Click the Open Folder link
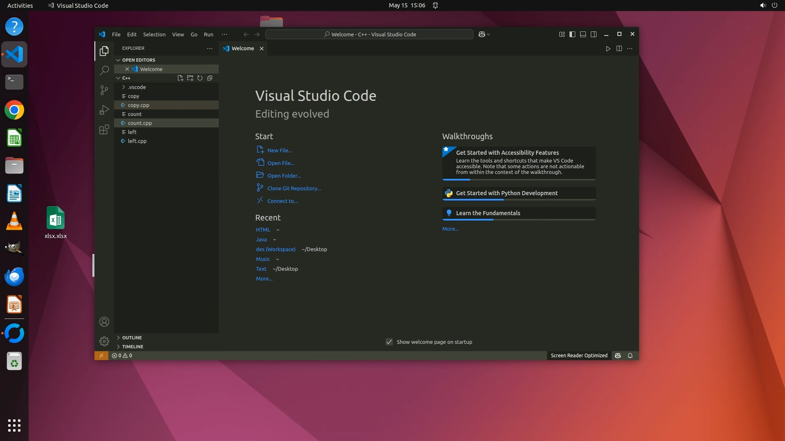 pyautogui.click(x=284, y=176)
